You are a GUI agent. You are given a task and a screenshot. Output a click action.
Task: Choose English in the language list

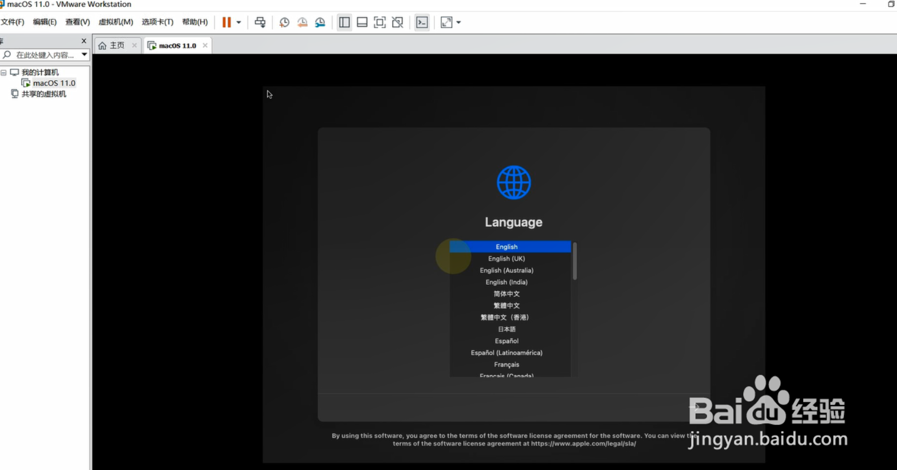pos(510,247)
